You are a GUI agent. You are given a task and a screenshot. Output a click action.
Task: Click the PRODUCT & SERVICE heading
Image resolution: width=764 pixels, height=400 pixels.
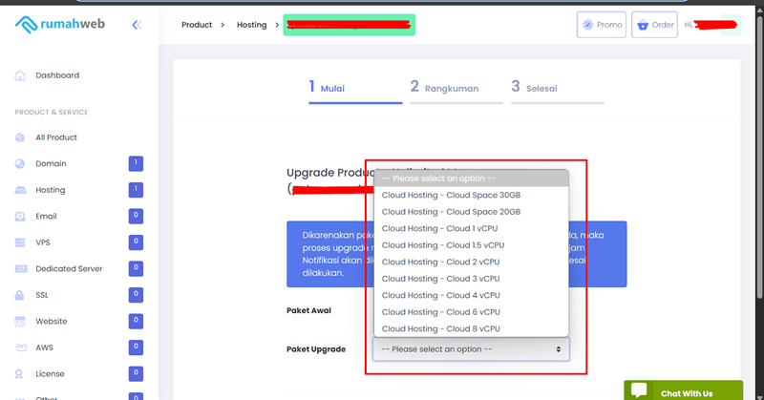52,112
